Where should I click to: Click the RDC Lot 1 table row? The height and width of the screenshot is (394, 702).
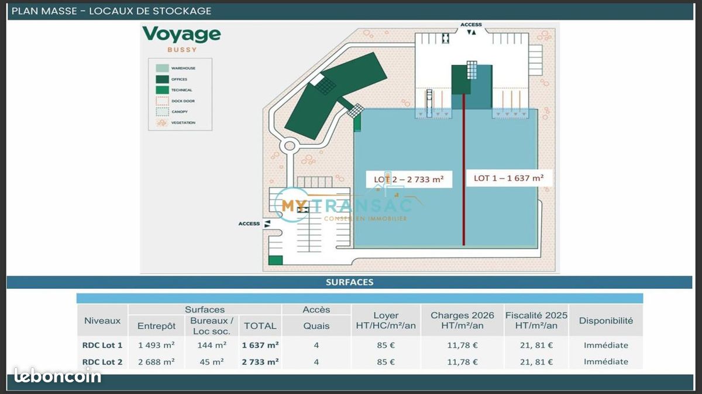360,345
